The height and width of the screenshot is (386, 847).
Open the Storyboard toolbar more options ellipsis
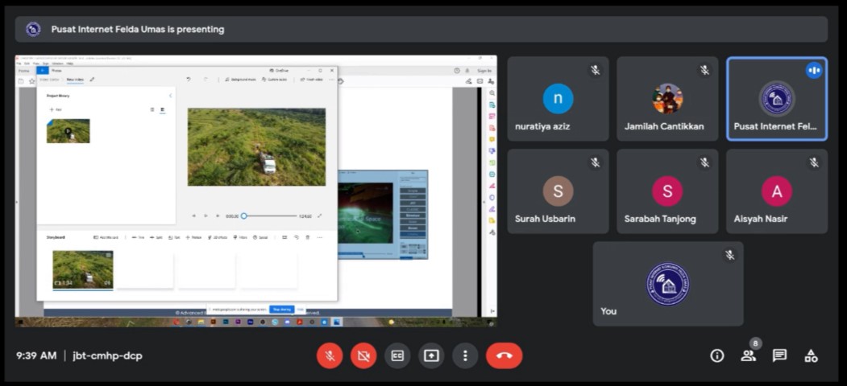click(x=319, y=237)
